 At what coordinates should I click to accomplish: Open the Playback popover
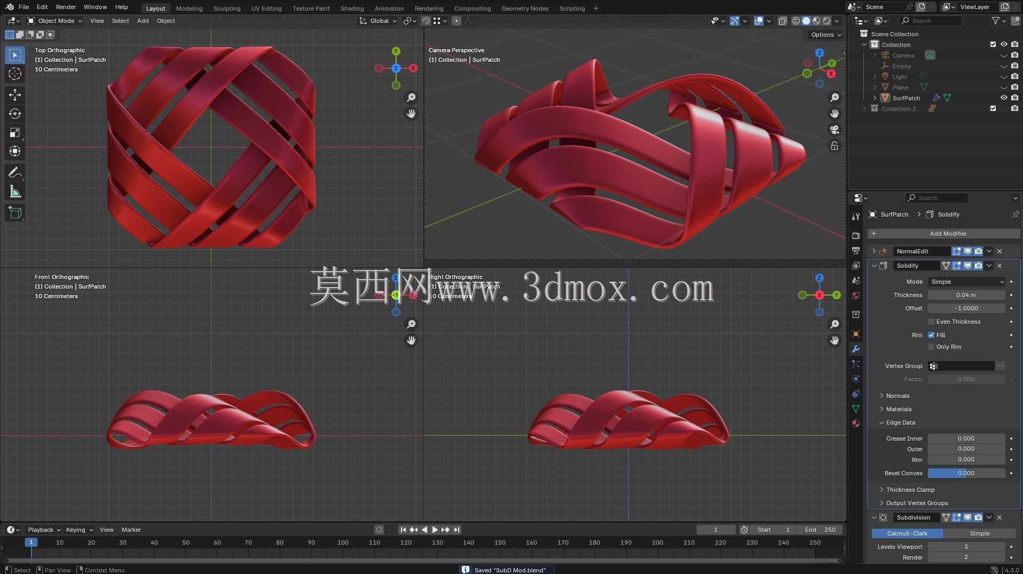pyautogui.click(x=44, y=530)
